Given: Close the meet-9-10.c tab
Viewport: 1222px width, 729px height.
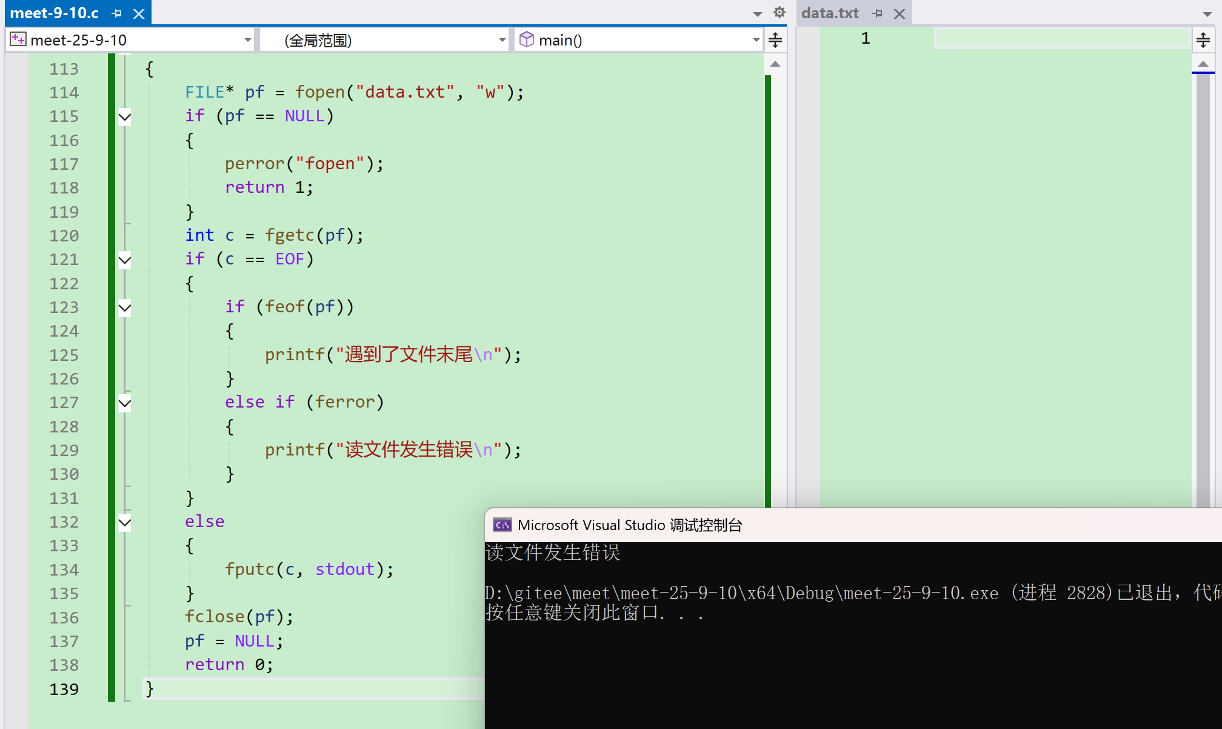Looking at the screenshot, I should click(139, 13).
